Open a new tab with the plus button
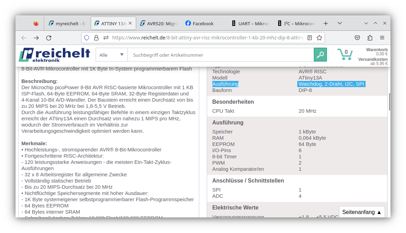 pos(326,23)
